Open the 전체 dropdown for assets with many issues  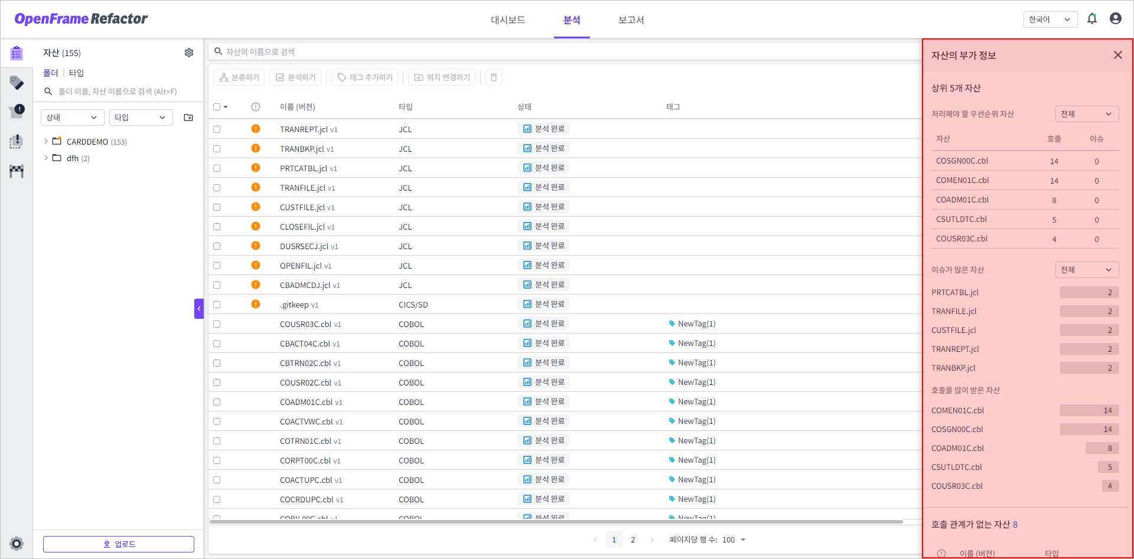click(x=1087, y=270)
